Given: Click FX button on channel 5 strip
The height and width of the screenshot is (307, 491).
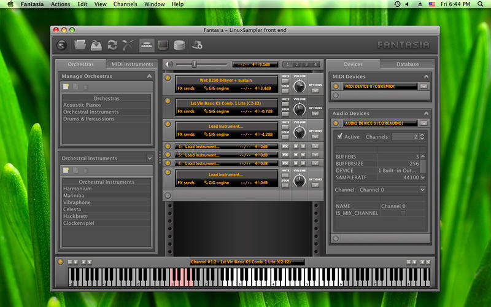Looking at the screenshot, I should (x=285, y=155).
